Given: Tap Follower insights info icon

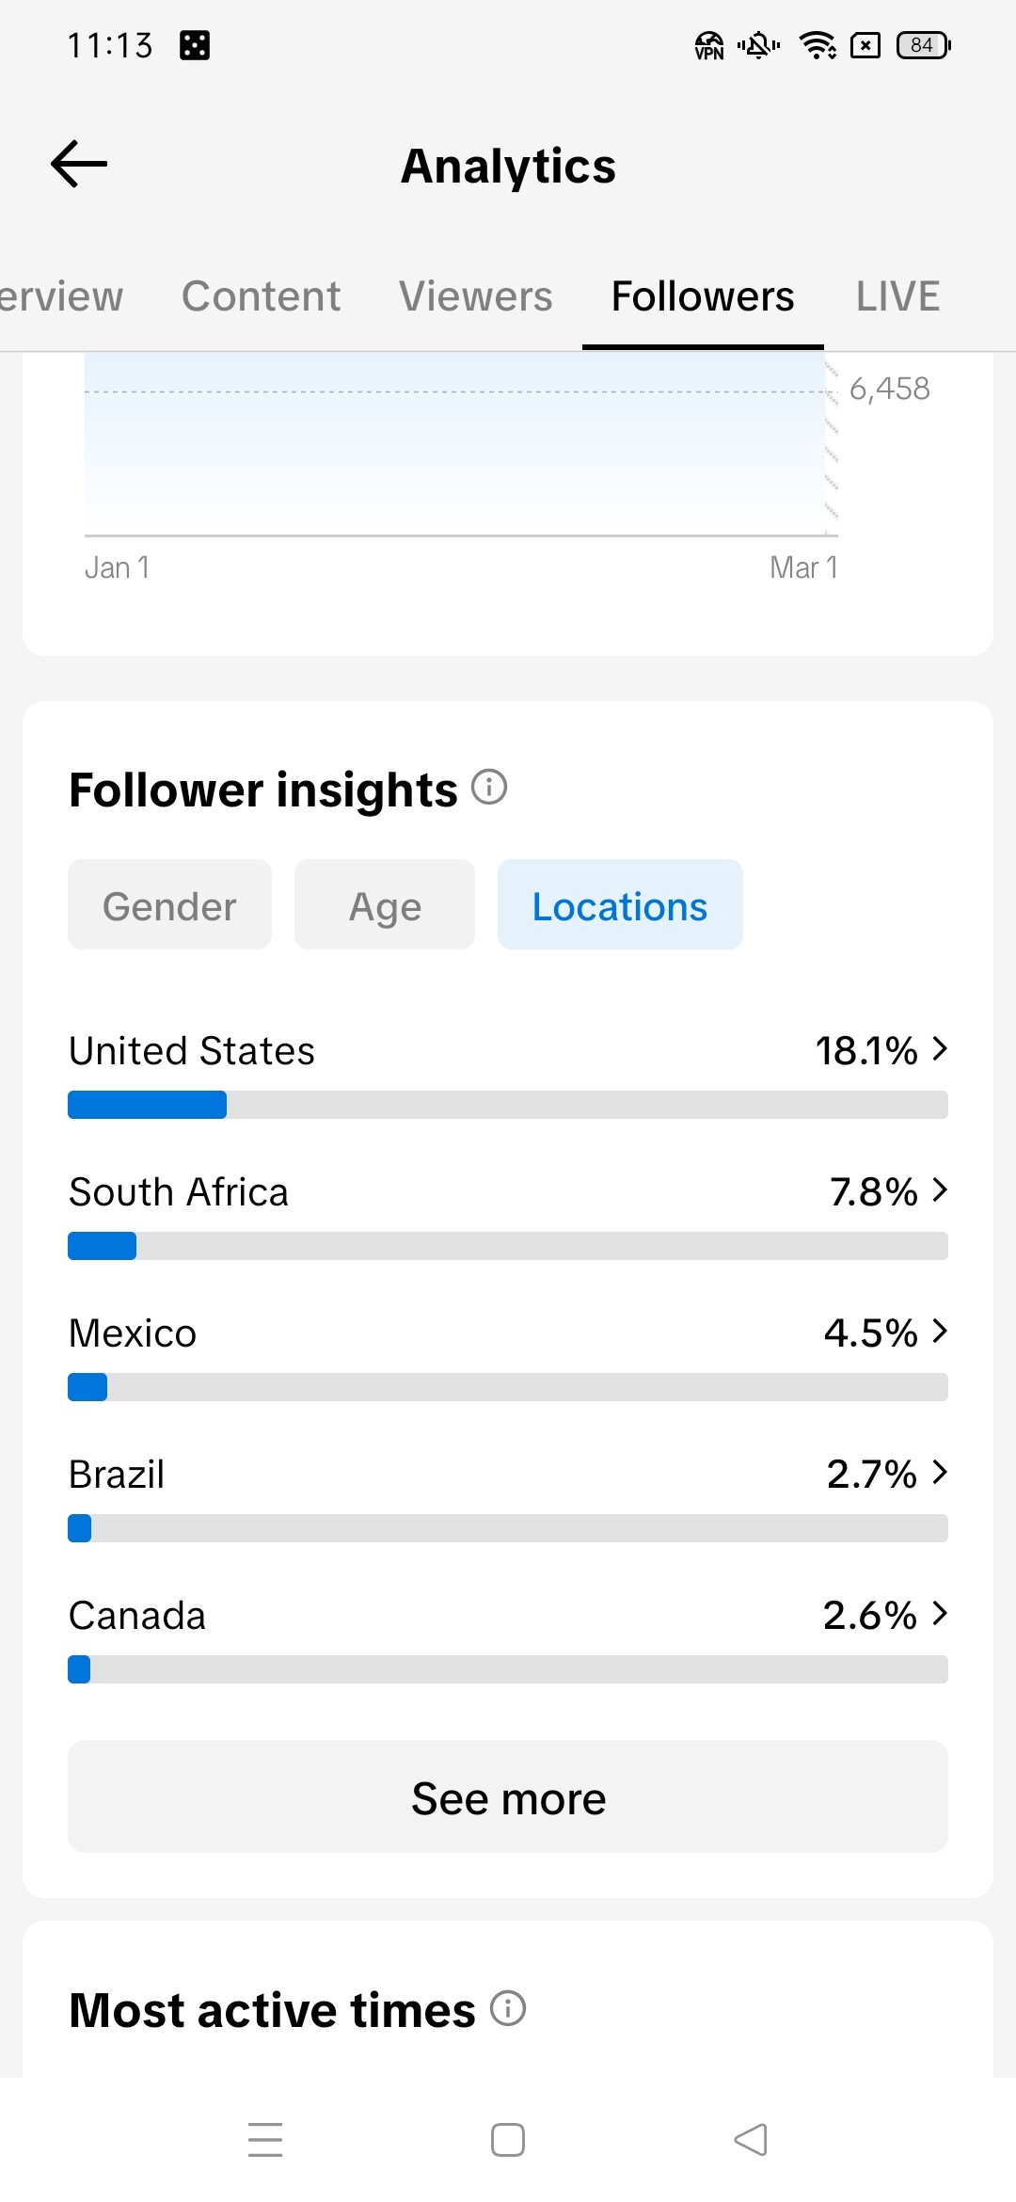Looking at the screenshot, I should pos(488,787).
